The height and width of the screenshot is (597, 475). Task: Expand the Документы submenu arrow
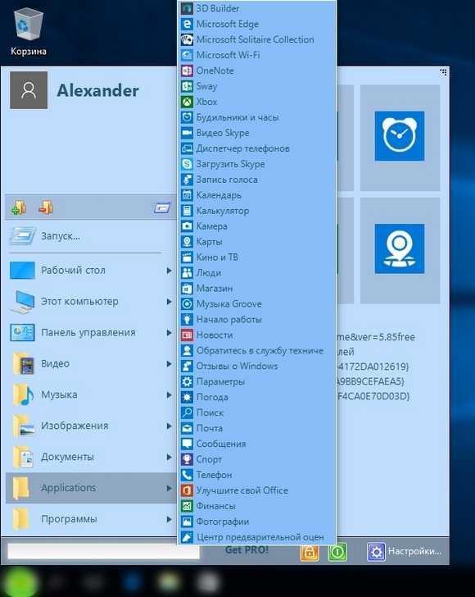pyautogui.click(x=169, y=457)
